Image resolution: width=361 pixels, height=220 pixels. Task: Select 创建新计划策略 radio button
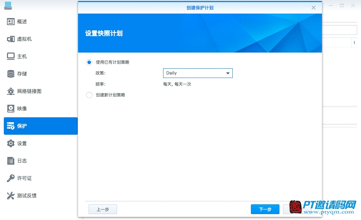pos(89,95)
